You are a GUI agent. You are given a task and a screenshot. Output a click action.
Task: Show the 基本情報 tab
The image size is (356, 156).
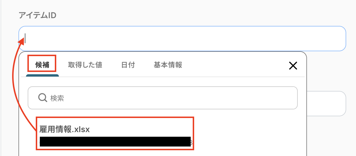coord(168,65)
